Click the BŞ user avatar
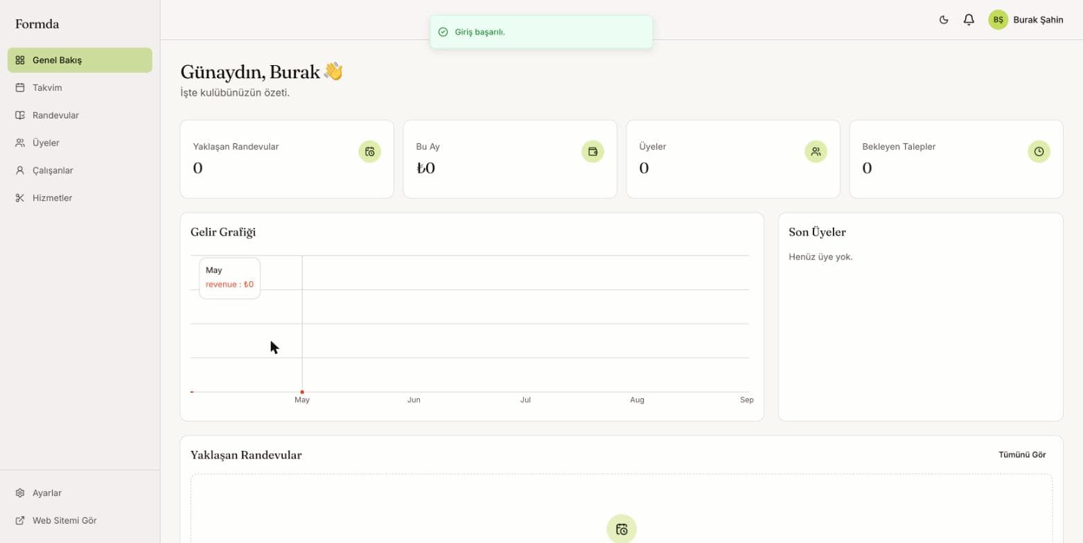1083x543 pixels. (998, 20)
